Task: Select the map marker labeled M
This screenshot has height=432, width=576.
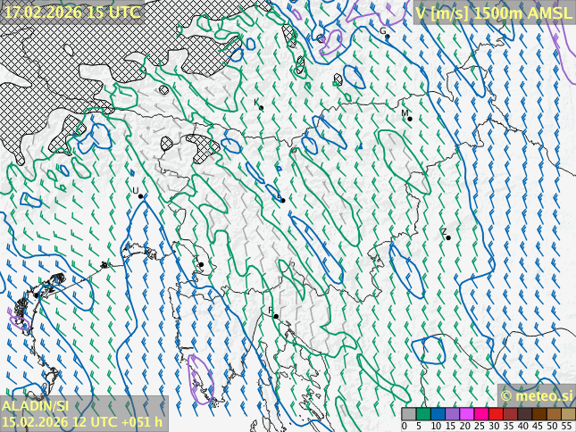Action: [x=409, y=119]
